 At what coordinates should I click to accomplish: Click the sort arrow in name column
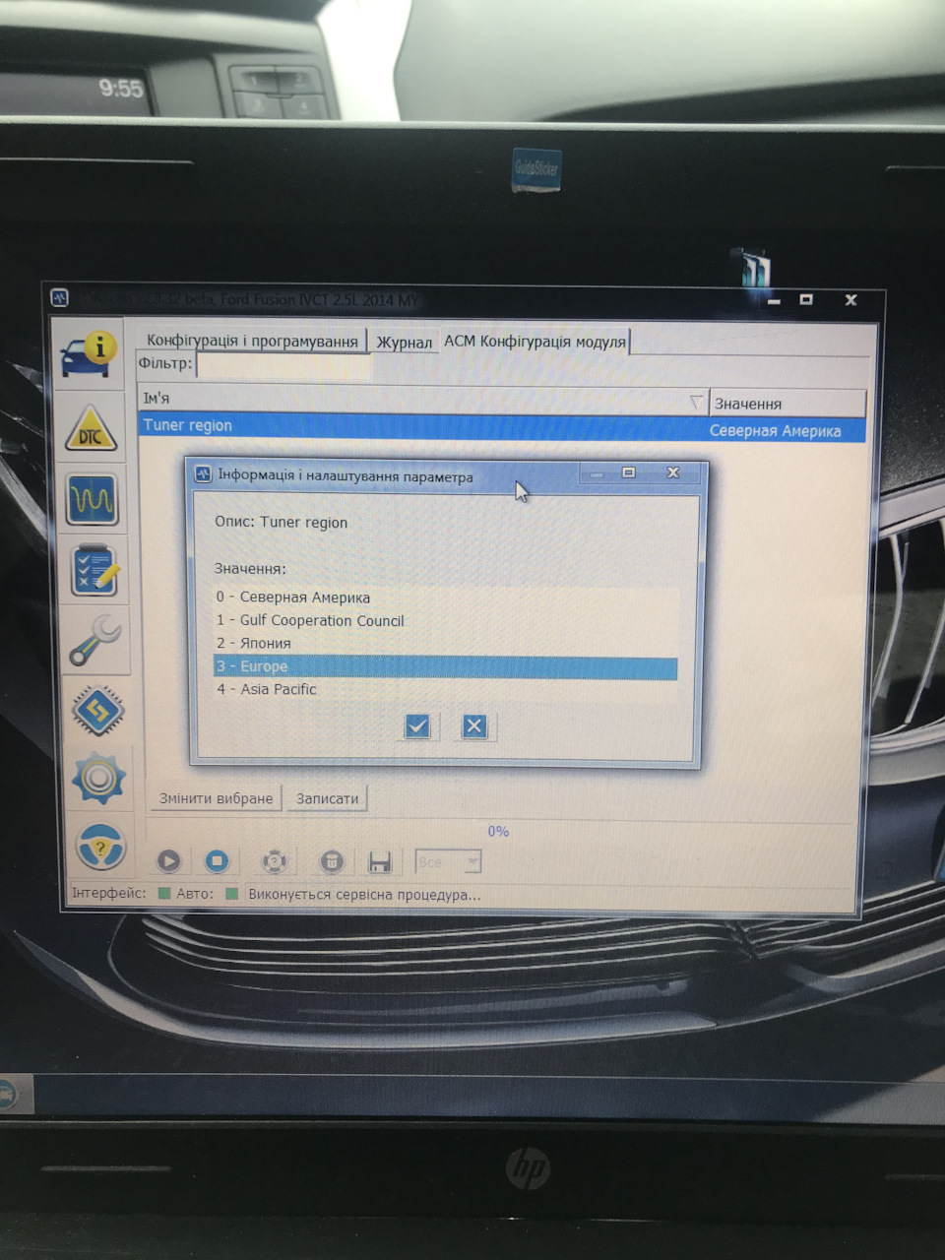(x=696, y=402)
